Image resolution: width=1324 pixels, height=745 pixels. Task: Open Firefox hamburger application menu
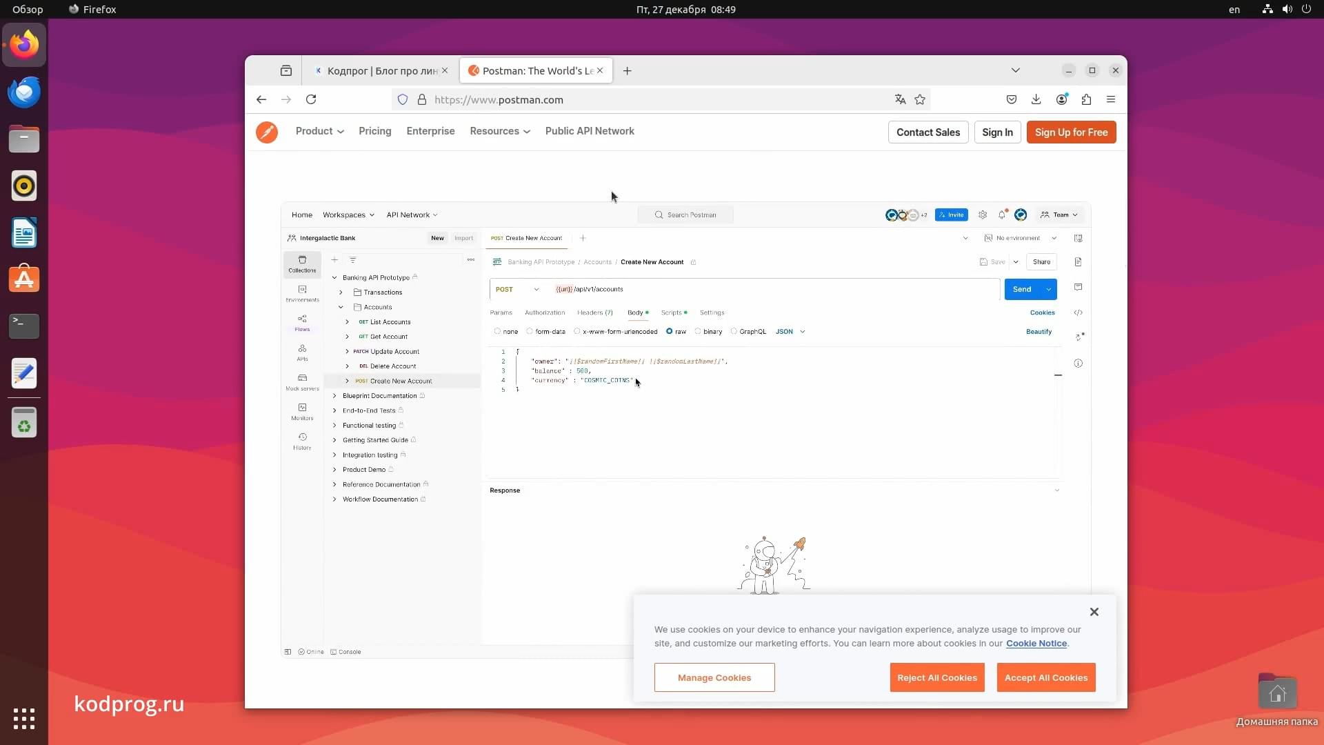click(x=1111, y=99)
